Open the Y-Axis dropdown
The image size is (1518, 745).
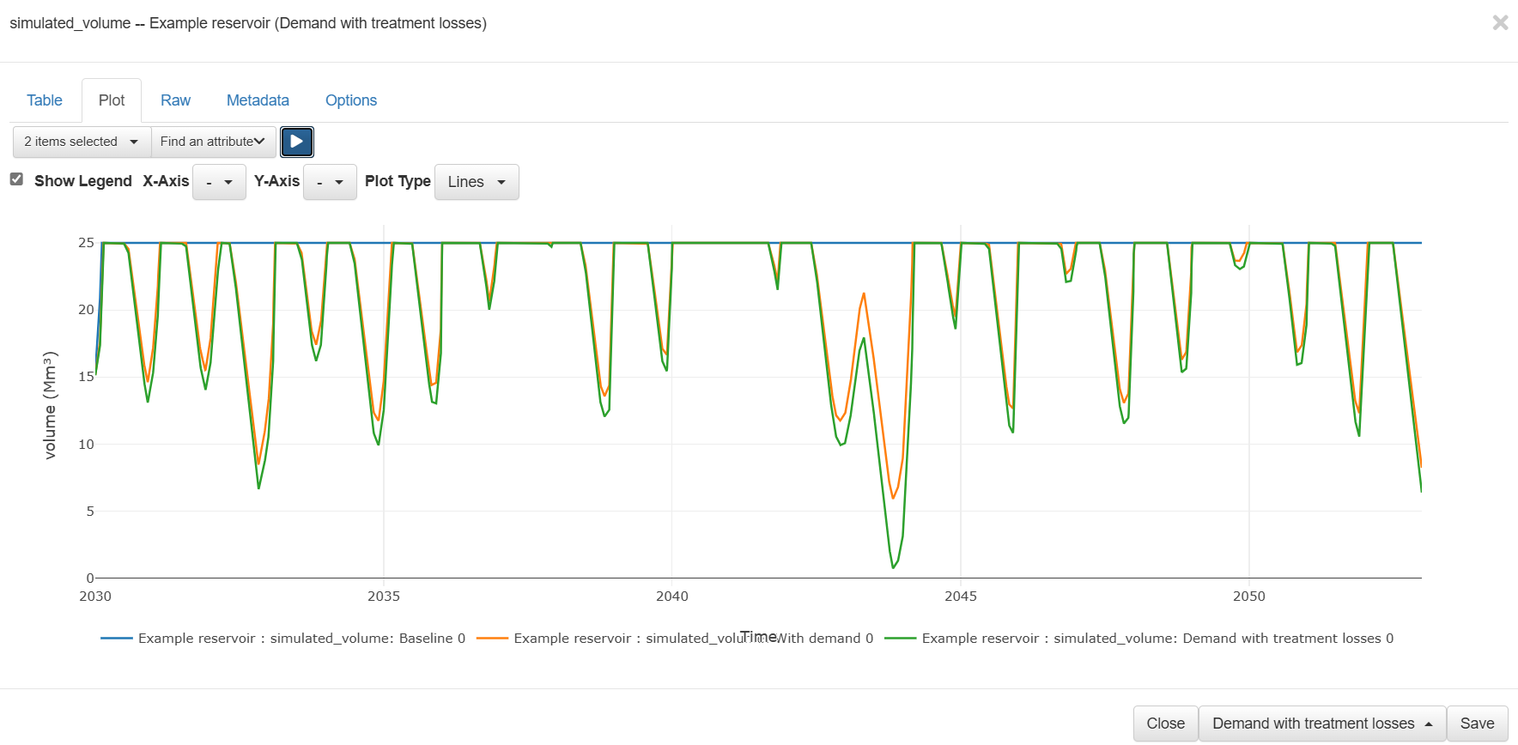tap(330, 182)
